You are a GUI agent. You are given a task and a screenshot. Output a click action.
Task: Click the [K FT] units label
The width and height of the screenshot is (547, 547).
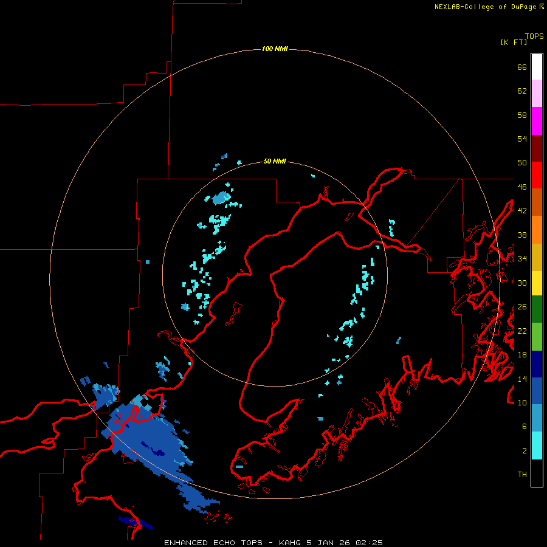click(x=514, y=42)
